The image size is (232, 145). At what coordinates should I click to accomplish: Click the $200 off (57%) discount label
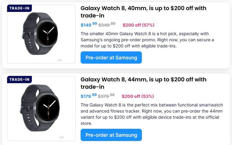pos(139,25)
